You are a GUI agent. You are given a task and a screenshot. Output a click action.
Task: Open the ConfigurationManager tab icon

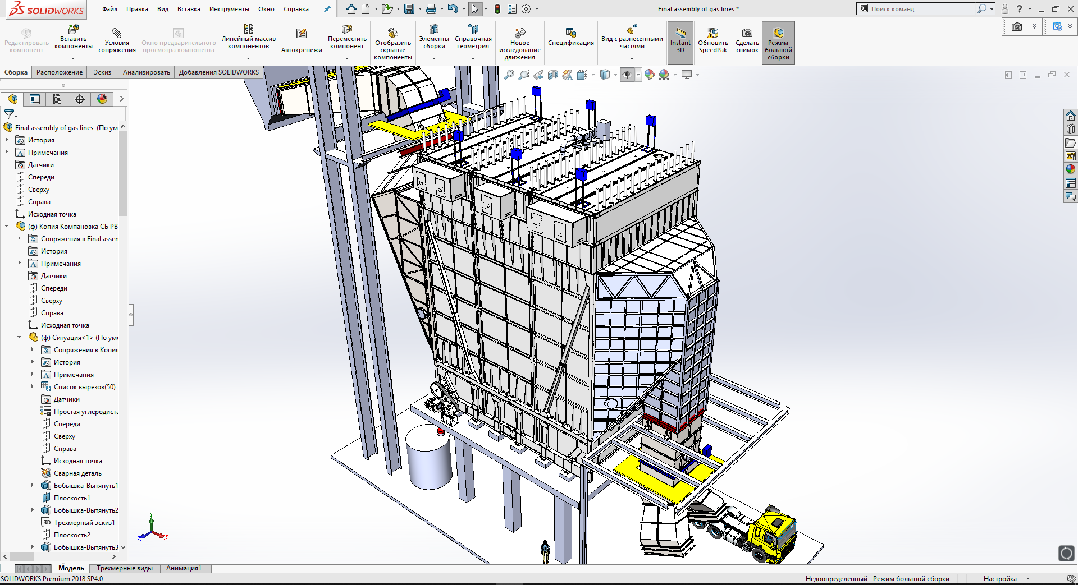coord(57,99)
